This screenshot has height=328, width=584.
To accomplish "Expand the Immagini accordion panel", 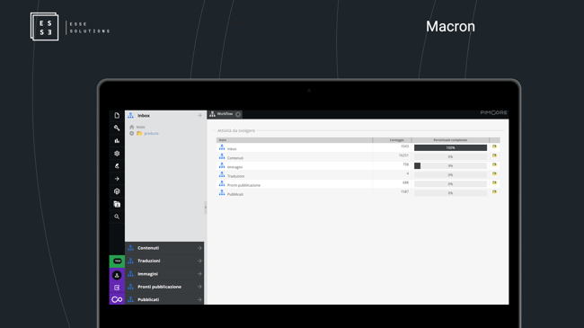I will pyautogui.click(x=164, y=274).
